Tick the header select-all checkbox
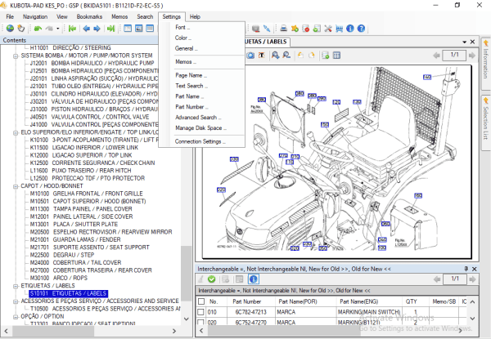Image resolution: width=491 pixels, height=339 pixels. click(201, 301)
